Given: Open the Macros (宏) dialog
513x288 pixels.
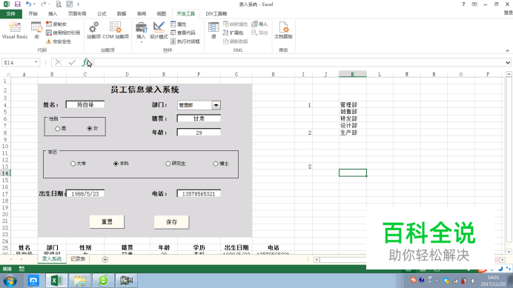Looking at the screenshot, I should 36,30.
